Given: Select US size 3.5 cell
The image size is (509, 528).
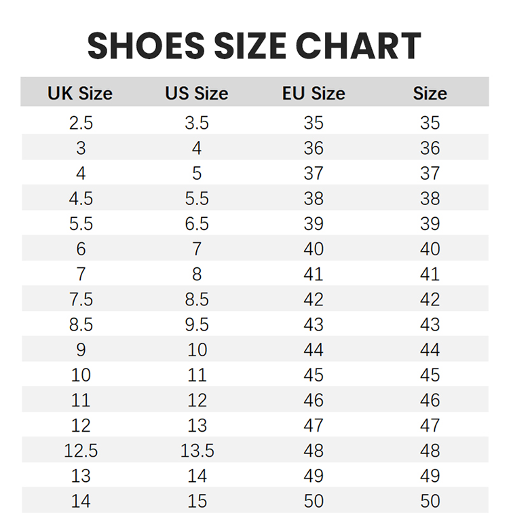Looking at the screenshot, I should point(197,123).
